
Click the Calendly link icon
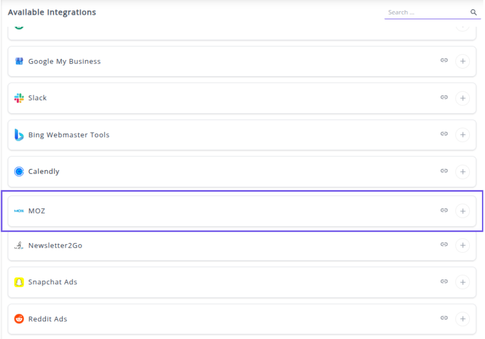[x=444, y=171]
